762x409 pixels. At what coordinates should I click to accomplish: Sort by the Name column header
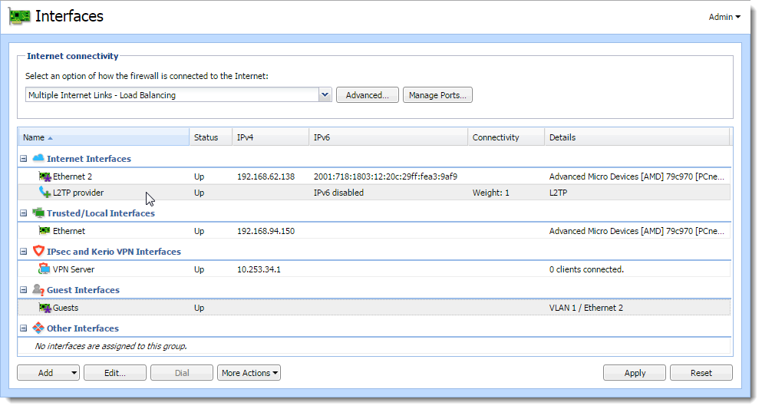(104, 137)
